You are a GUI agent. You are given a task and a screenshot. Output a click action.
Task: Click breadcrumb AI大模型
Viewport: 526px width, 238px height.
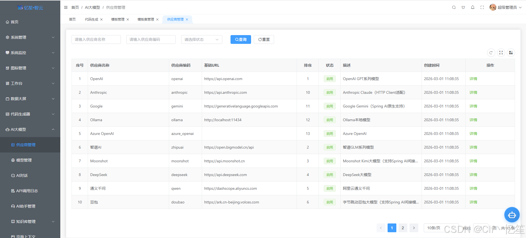click(x=92, y=7)
